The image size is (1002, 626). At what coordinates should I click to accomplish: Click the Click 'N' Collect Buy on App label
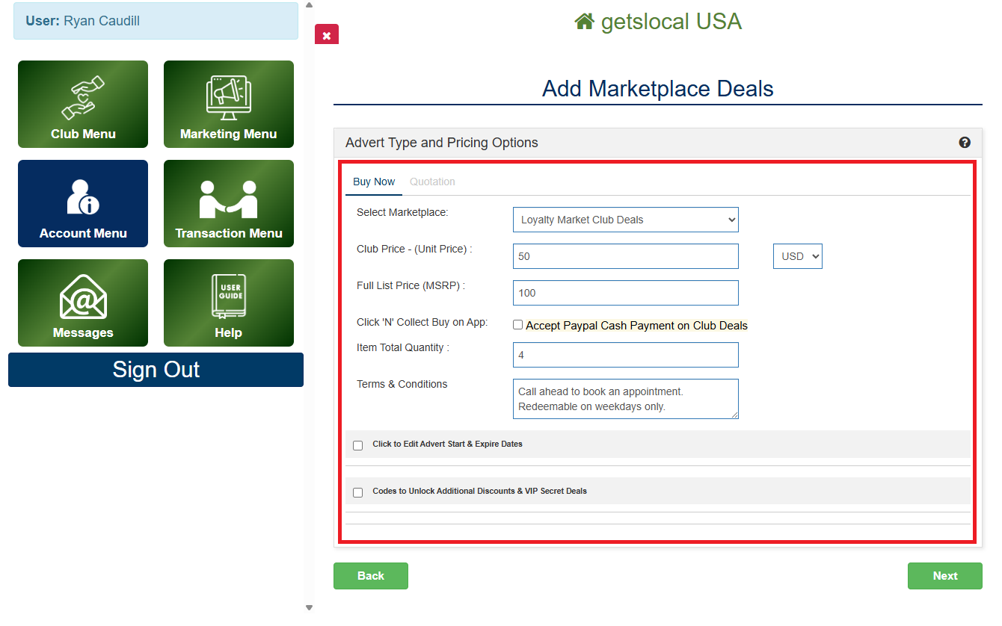click(x=422, y=322)
